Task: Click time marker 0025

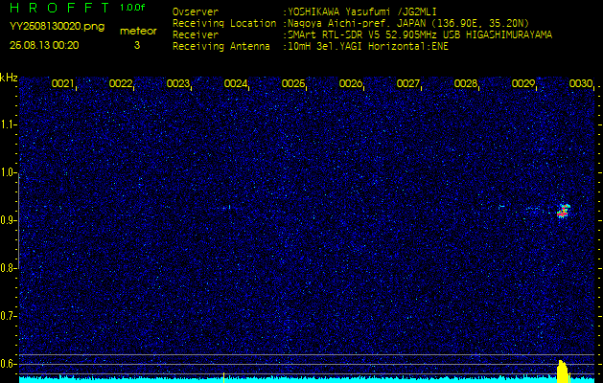Action: tap(293, 83)
